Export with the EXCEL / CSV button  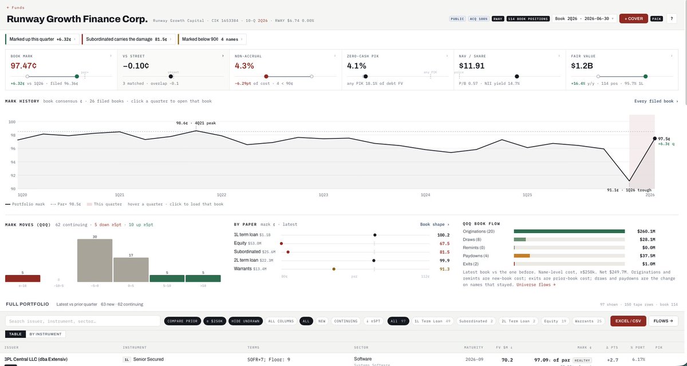pos(628,321)
